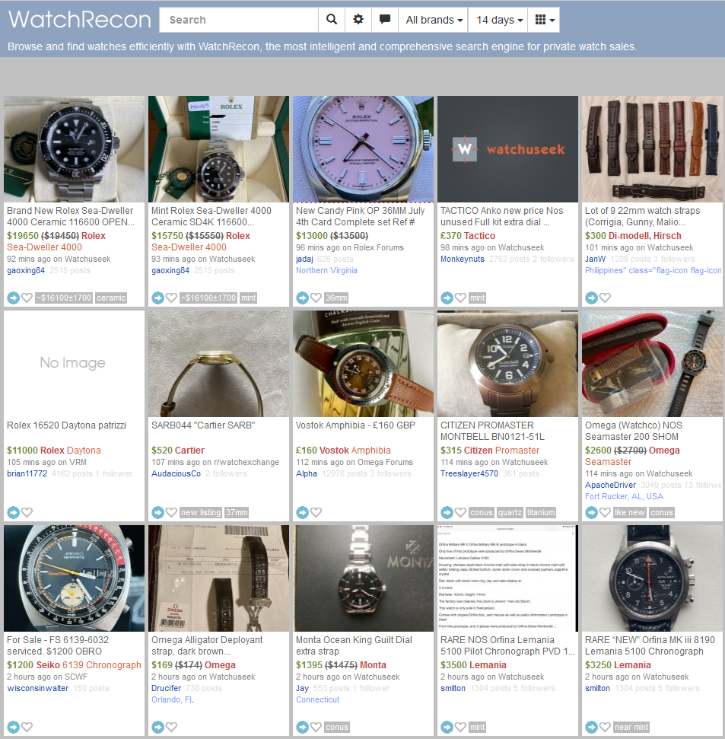Image resolution: width=725 pixels, height=739 pixels.
Task: Click arrow icon on Citizen Promaster listing
Action: tap(447, 512)
